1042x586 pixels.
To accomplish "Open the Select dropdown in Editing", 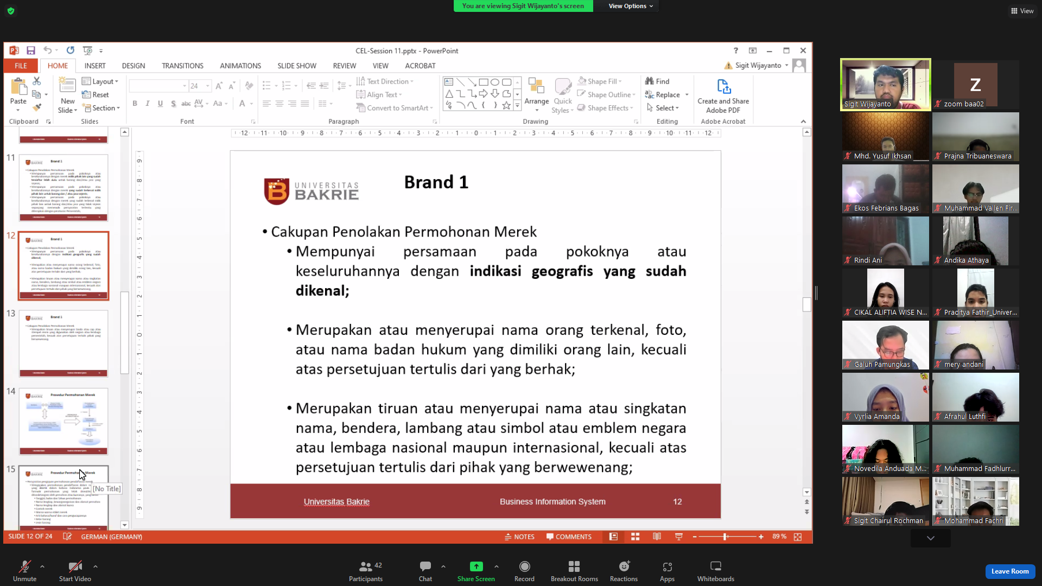I will tap(663, 108).
